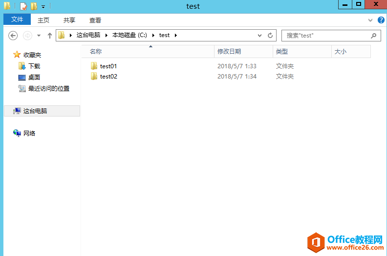Image resolution: width=387 pixels, height=256 pixels.
Task: Switch to the 查看 ribbon tab
Action: pos(95,20)
